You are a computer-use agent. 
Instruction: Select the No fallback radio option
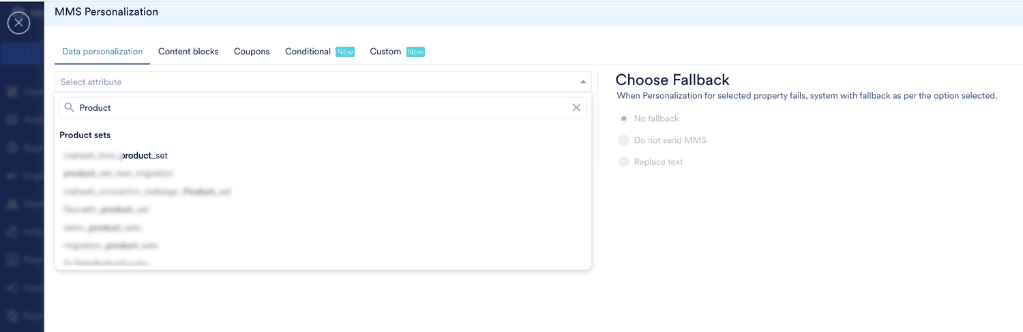pyautogui.click(x=623, y=118)
